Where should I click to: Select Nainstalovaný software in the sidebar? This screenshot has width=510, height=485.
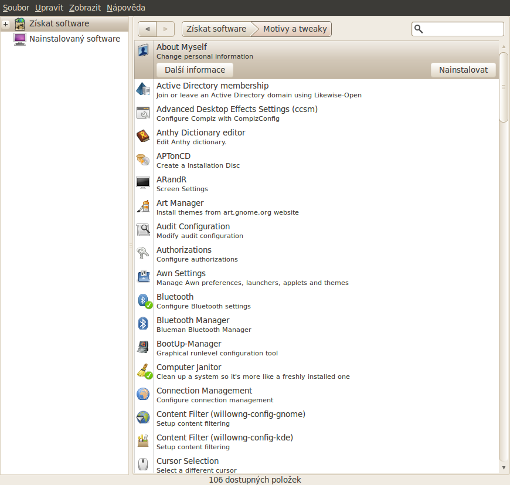coord(64,39)
